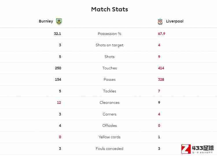Click Burnley's 154 passes value
The height and width of the screenshot is (156, 217).
click(x=58, y=80)
